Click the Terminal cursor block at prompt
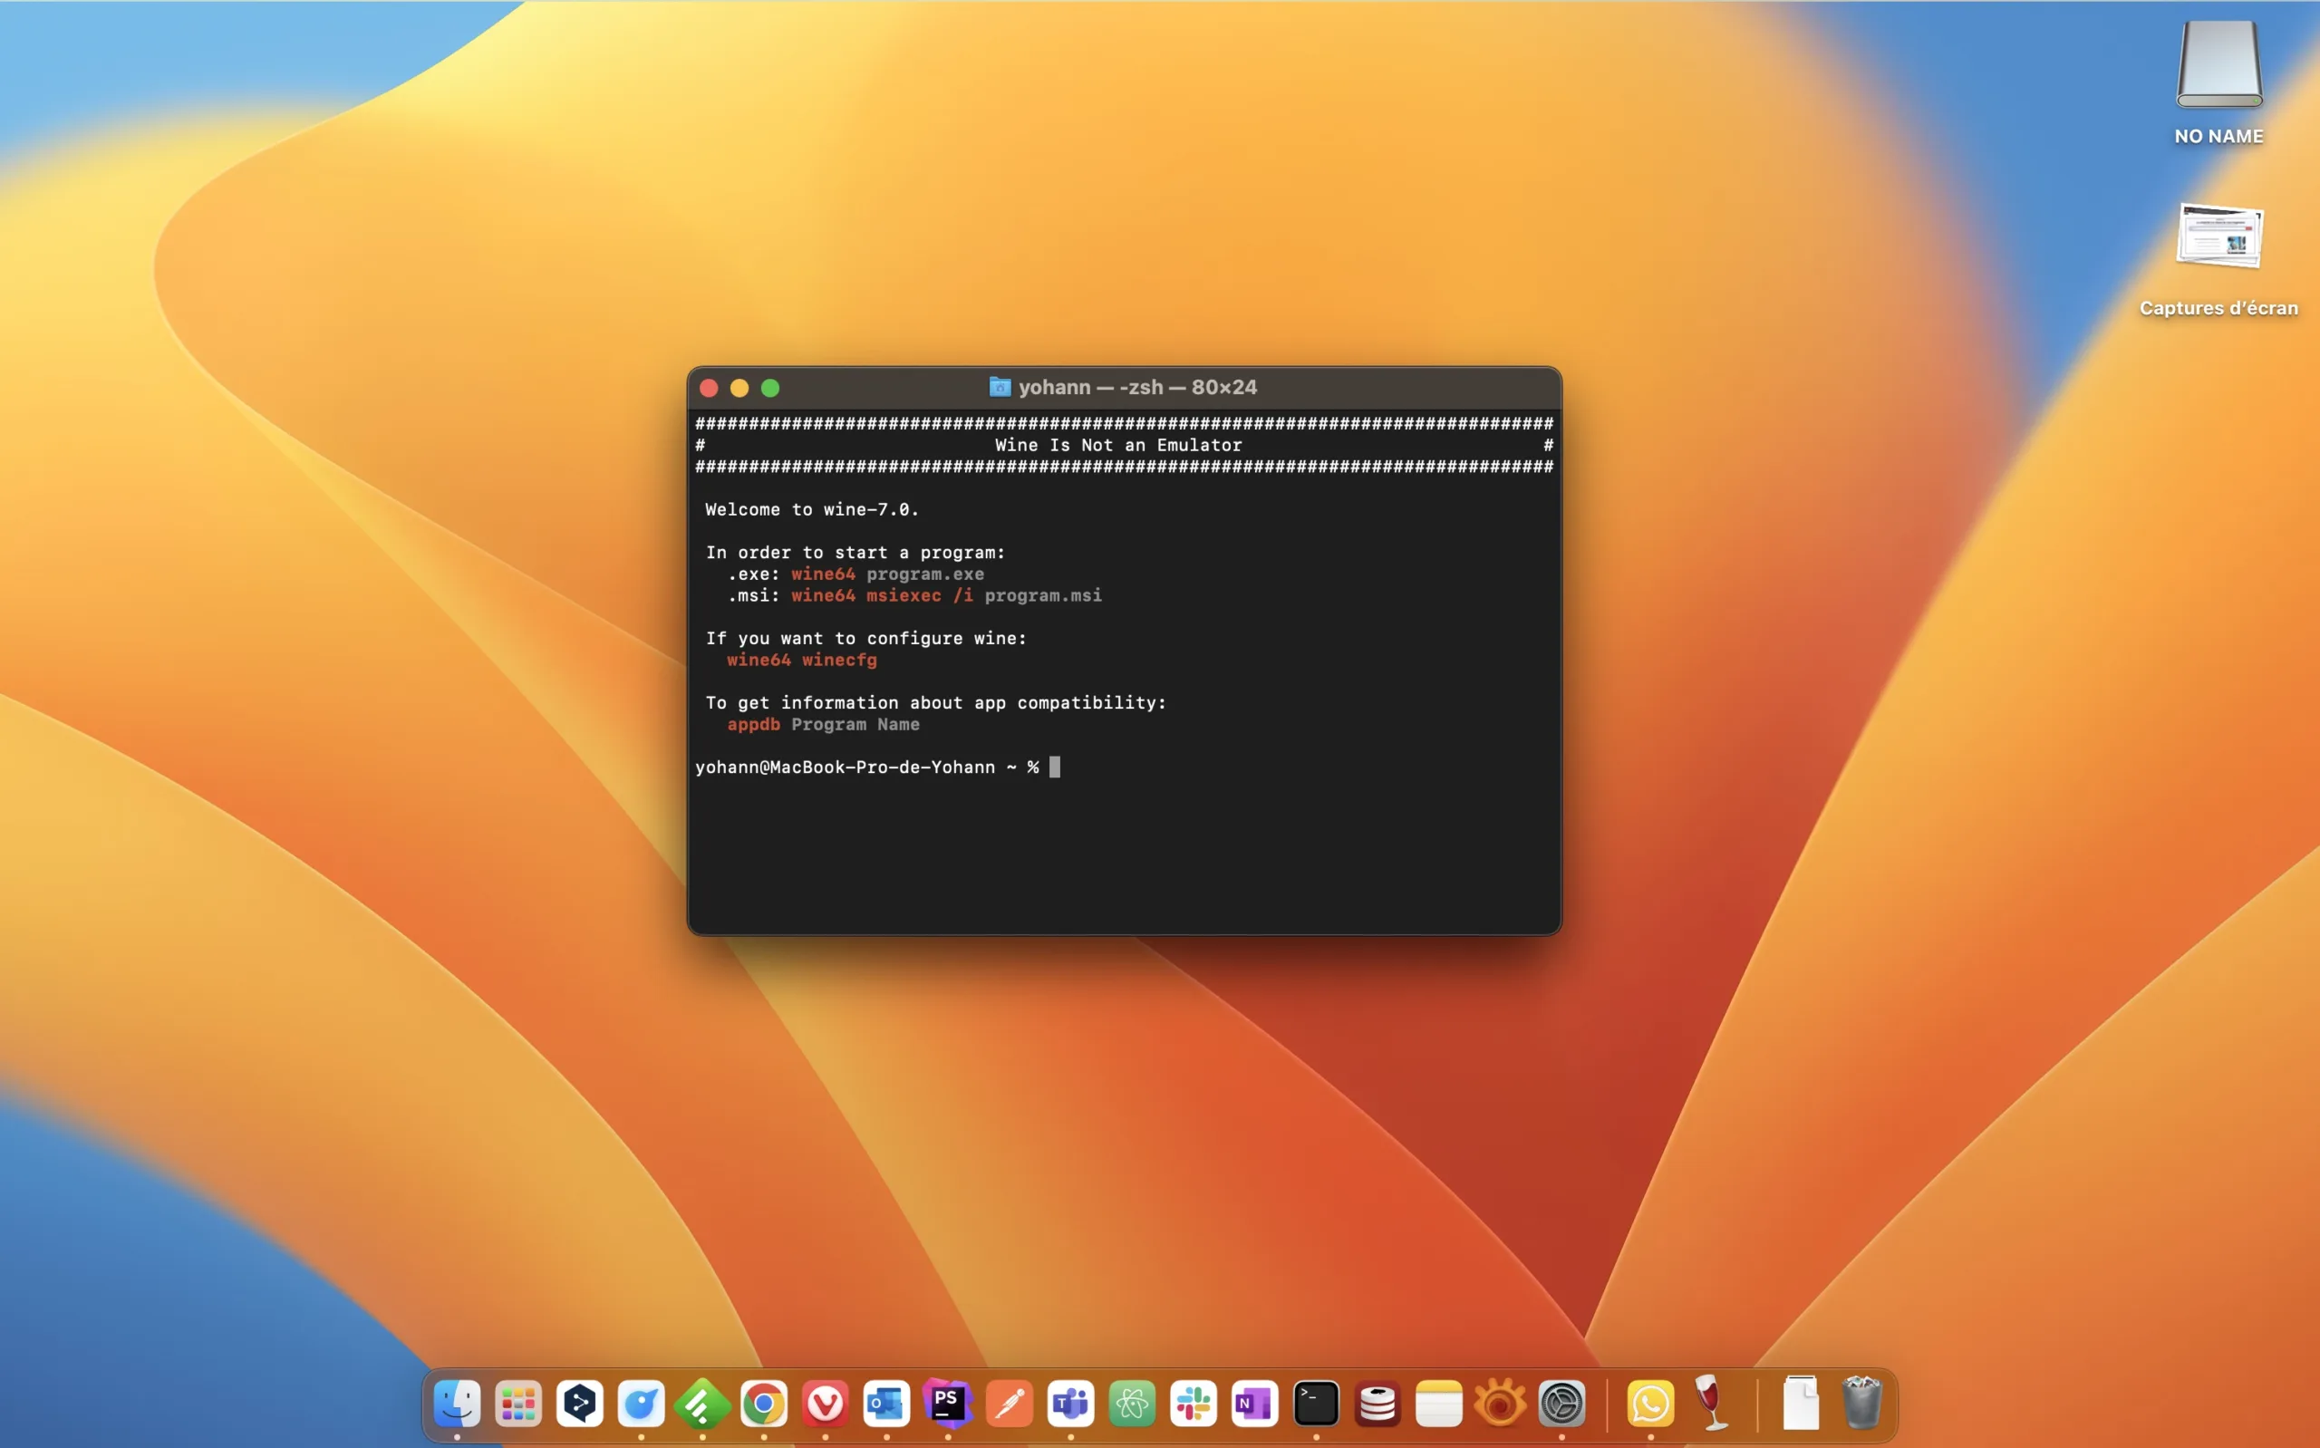 (x=1054, y=767)
